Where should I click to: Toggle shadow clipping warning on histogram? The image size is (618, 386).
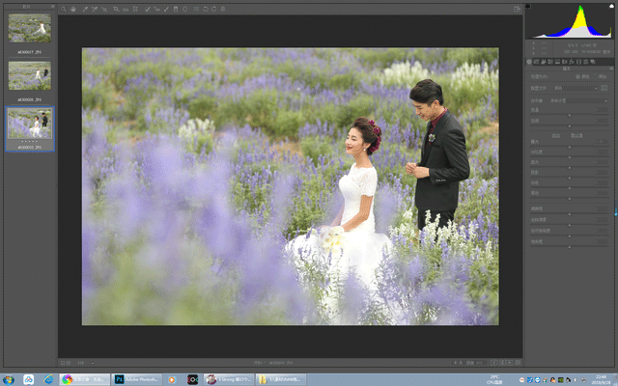(528, 6)
